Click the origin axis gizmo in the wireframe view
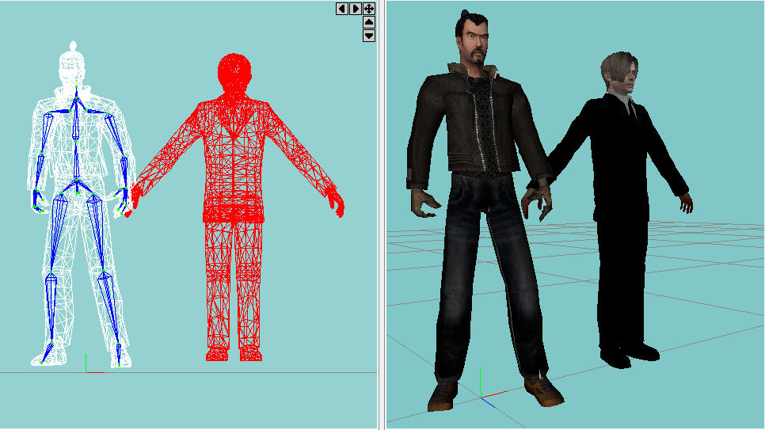The width and height of the screenshot is (765, 430). (x=86, y=367)
